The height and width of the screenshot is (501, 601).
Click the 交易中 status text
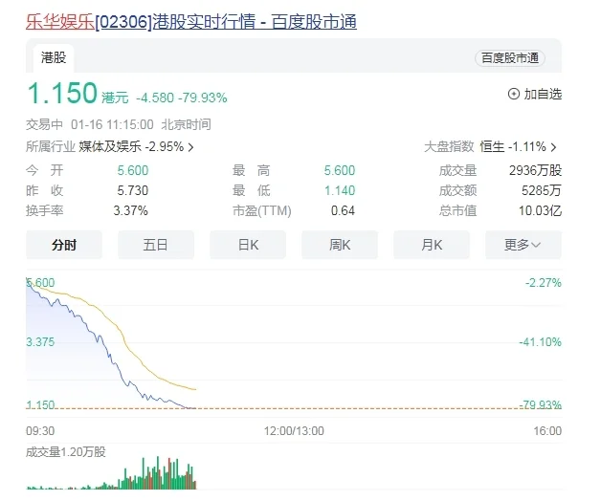click(44, 124)
